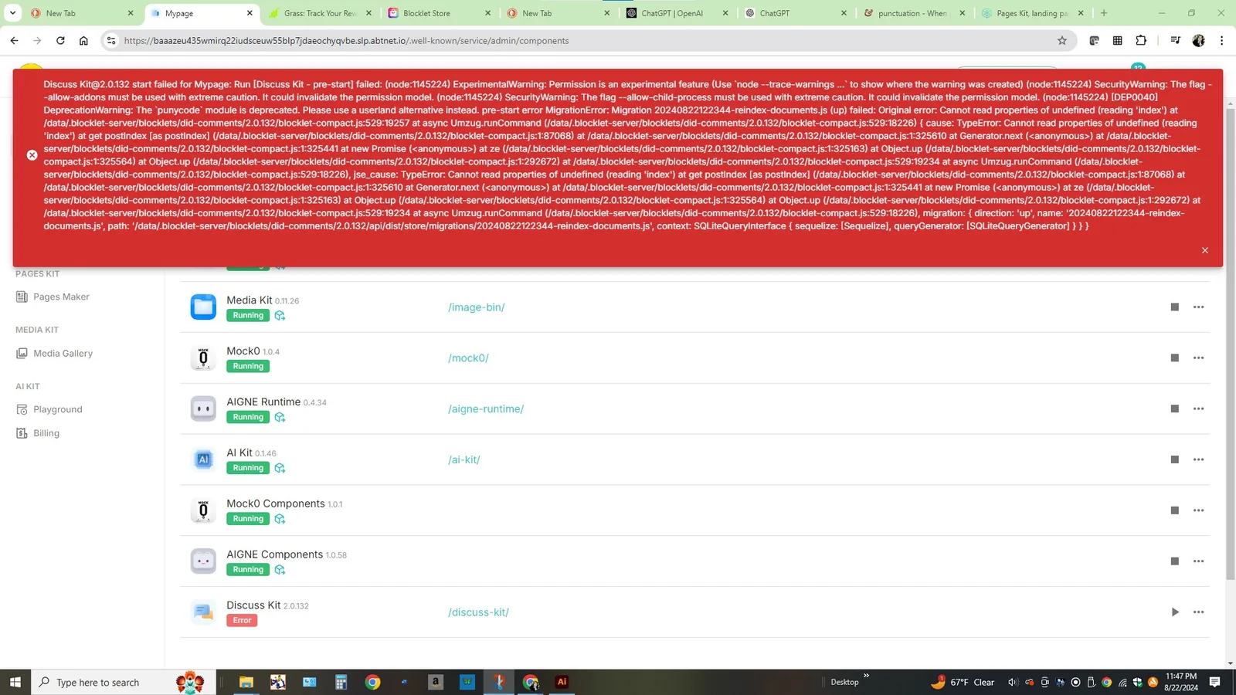The image size is (1236, 695).
Task: Switch to the Blocklet Store tab
Action: 439,13
